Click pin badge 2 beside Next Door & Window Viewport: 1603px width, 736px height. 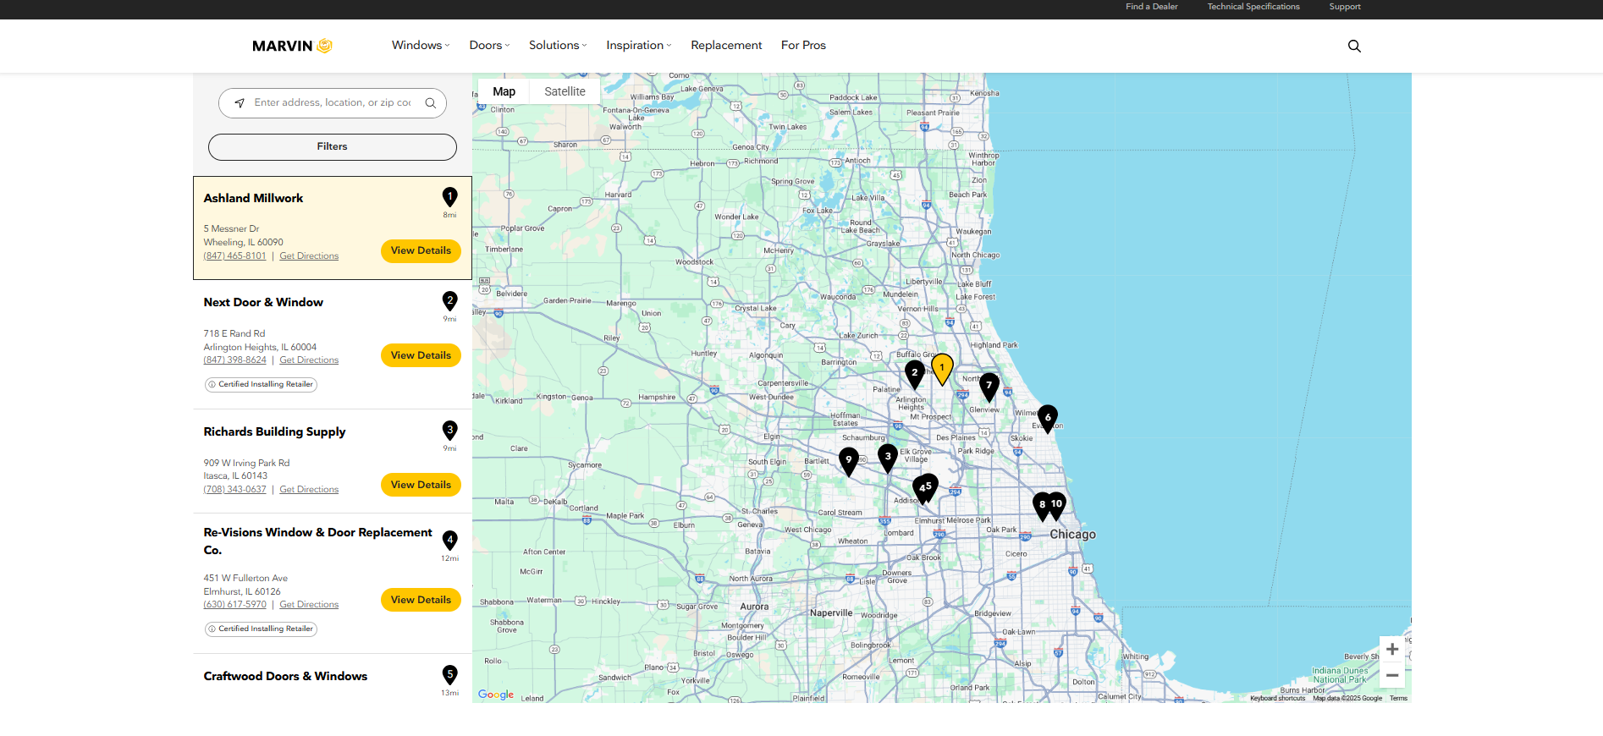450,301
